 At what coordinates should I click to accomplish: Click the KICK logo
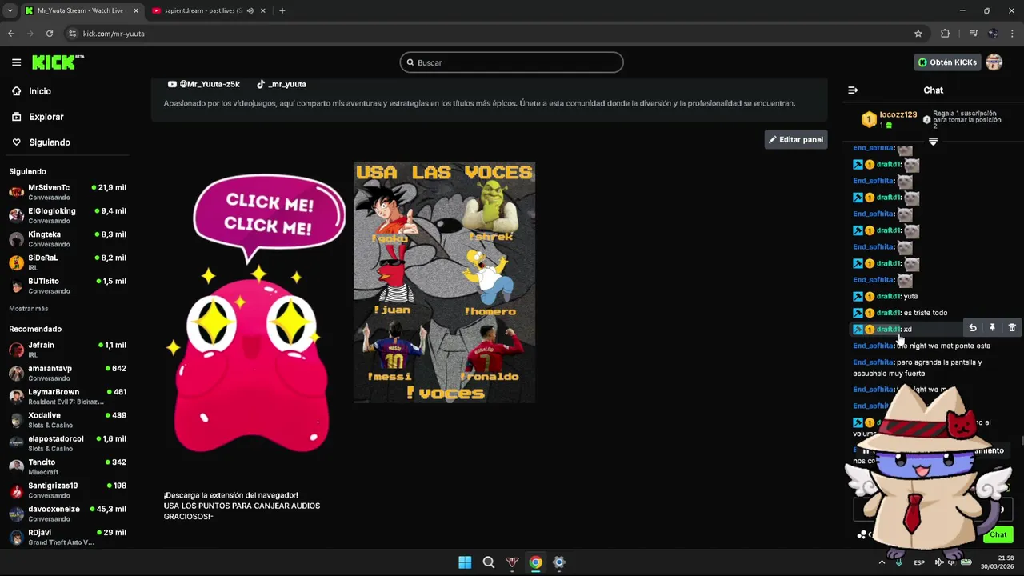click(58, 62)
